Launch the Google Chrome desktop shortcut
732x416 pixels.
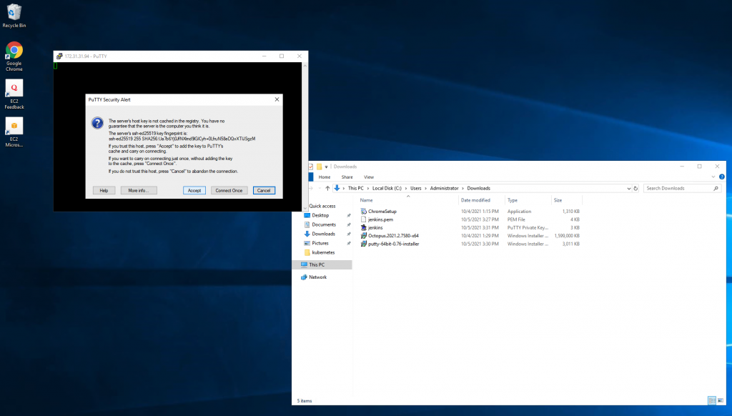click(14, 56)
